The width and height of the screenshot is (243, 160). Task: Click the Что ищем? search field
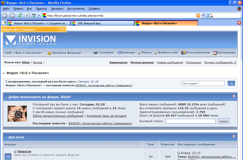coord(203,83)
